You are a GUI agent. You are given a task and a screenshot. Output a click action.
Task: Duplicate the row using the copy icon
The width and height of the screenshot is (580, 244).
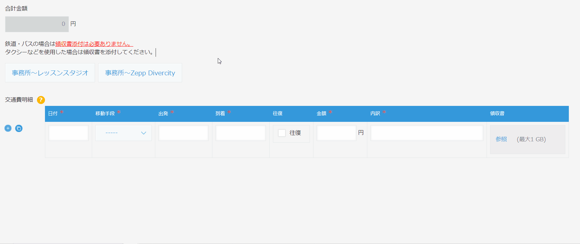coord(19,128)
